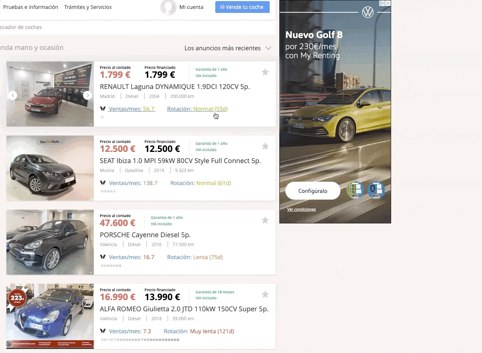This screenshot has height=353, width=482.
Task: Open Pruebas e información menu
Action: (x=31, y=7)
